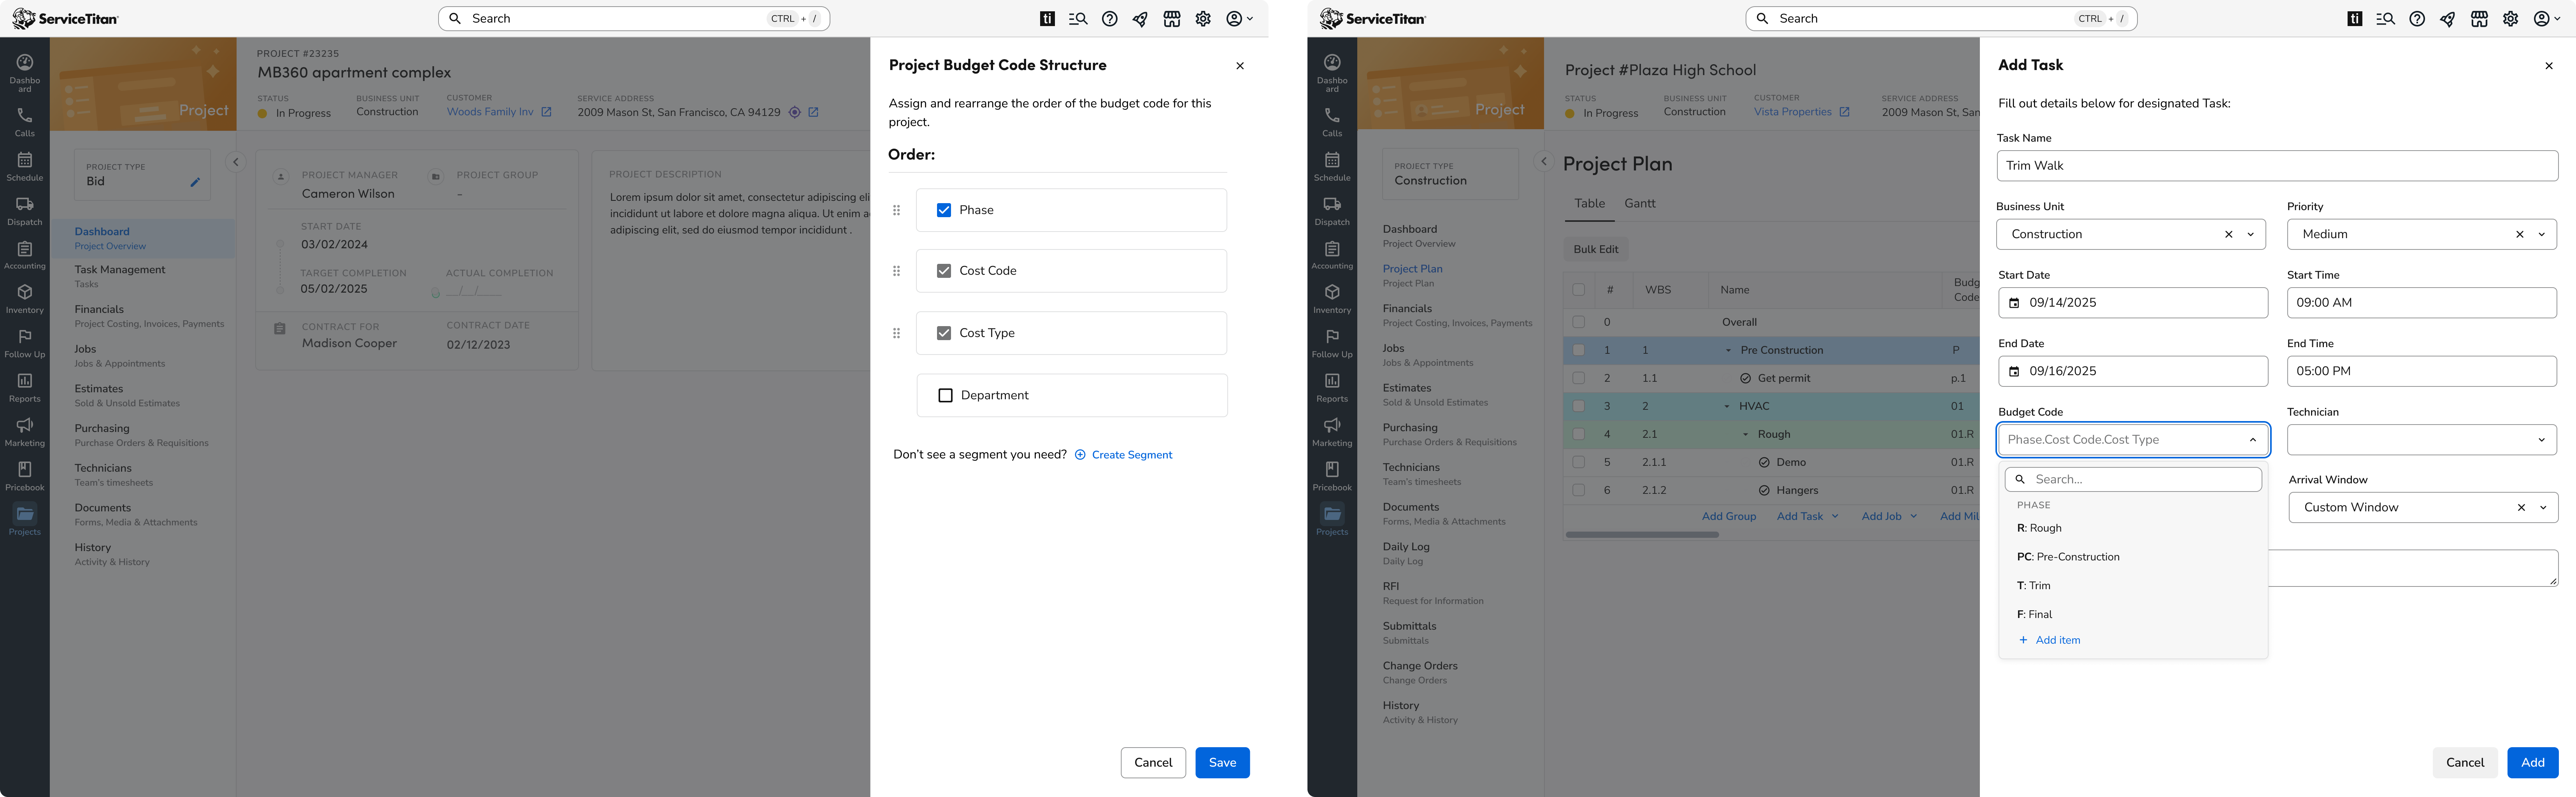Click the Add Group link below the table
Image resolution: width=2576 pixels, height=797 pixels.
click(x=1728, y=517)
